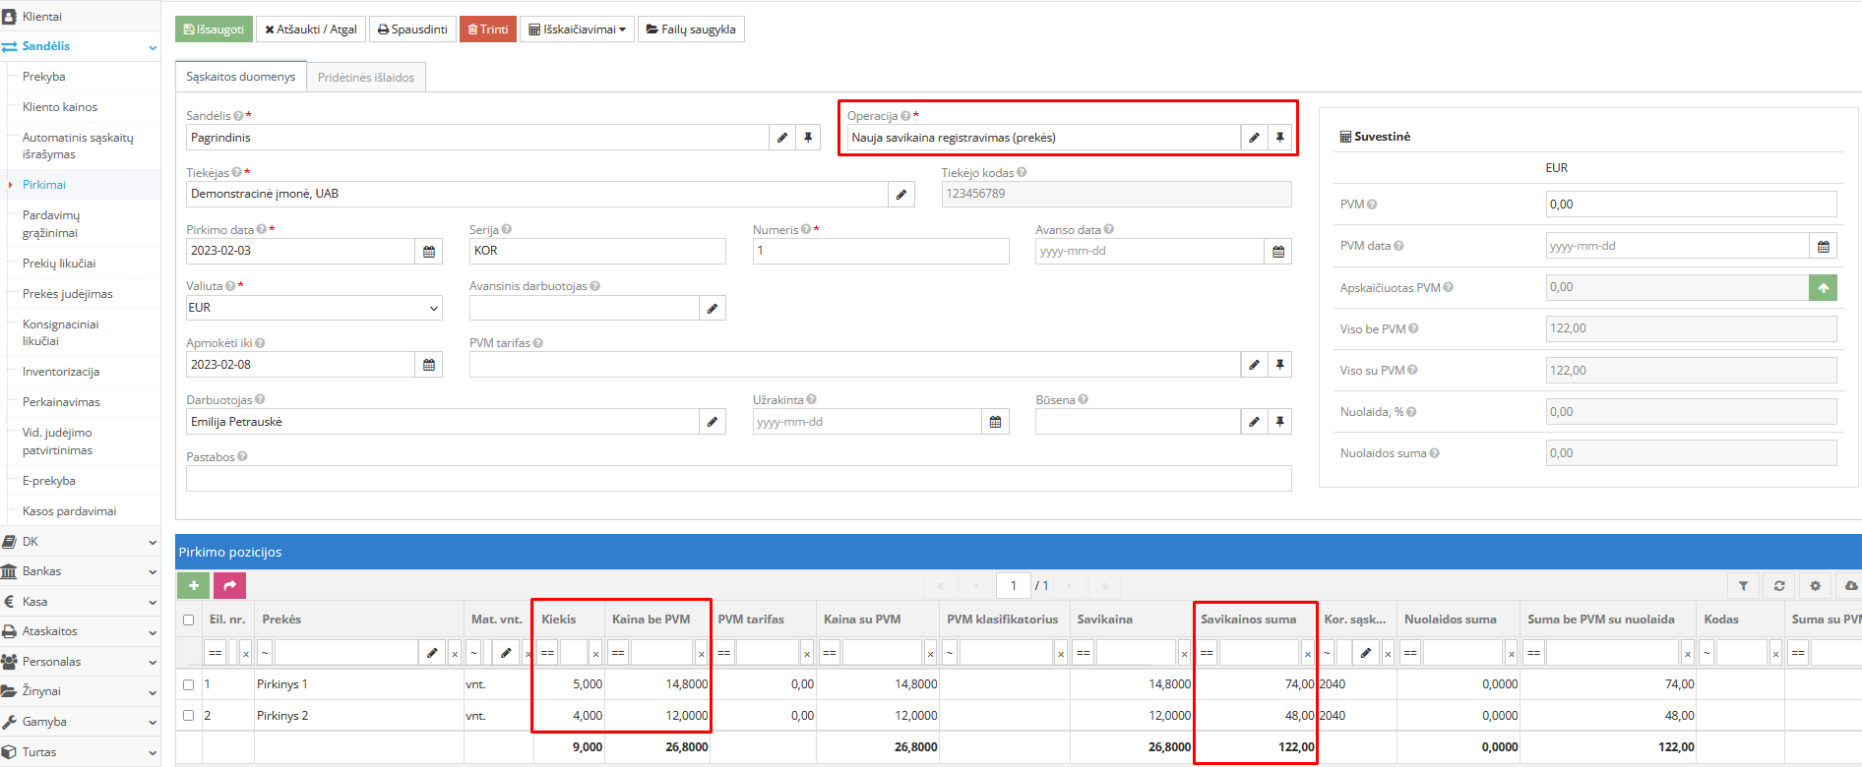
Task: Toggle the select-all checkbox in table header
Action: point(188,619)
